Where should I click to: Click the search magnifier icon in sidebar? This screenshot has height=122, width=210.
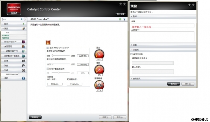click(x=21, y=19)
